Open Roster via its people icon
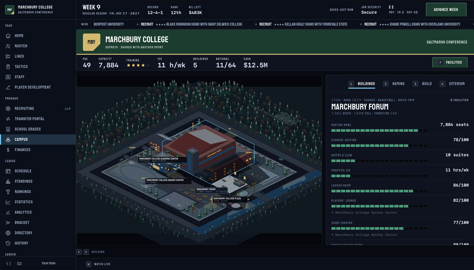474x270 pixels. pyautogui.click(x=8, y=46)
